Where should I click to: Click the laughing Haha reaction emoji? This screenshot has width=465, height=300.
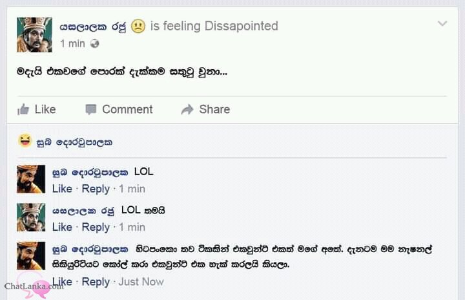click(x=25, y=140)
